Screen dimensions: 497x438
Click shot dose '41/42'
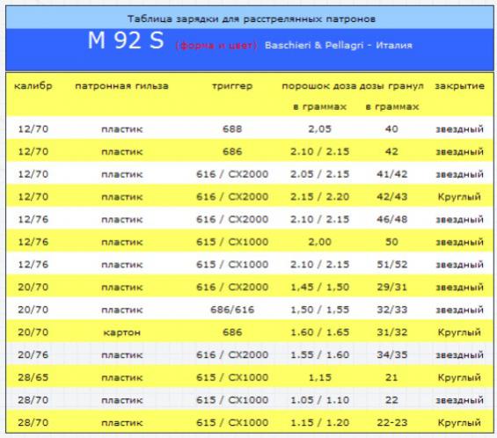[x=391, y=174]
